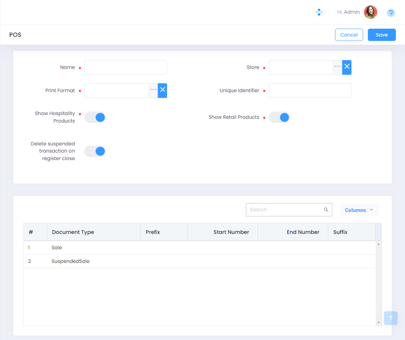
Task: Expand the Columns dropdown
Action: click(359, 210)
